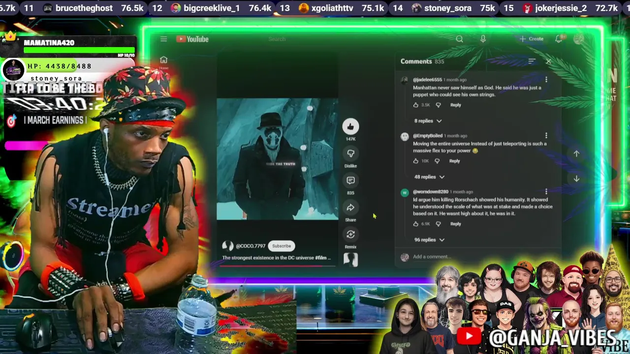Open the comments icon showing 835
This screenshot has height=354, width=630.
(x=350, y=180)
